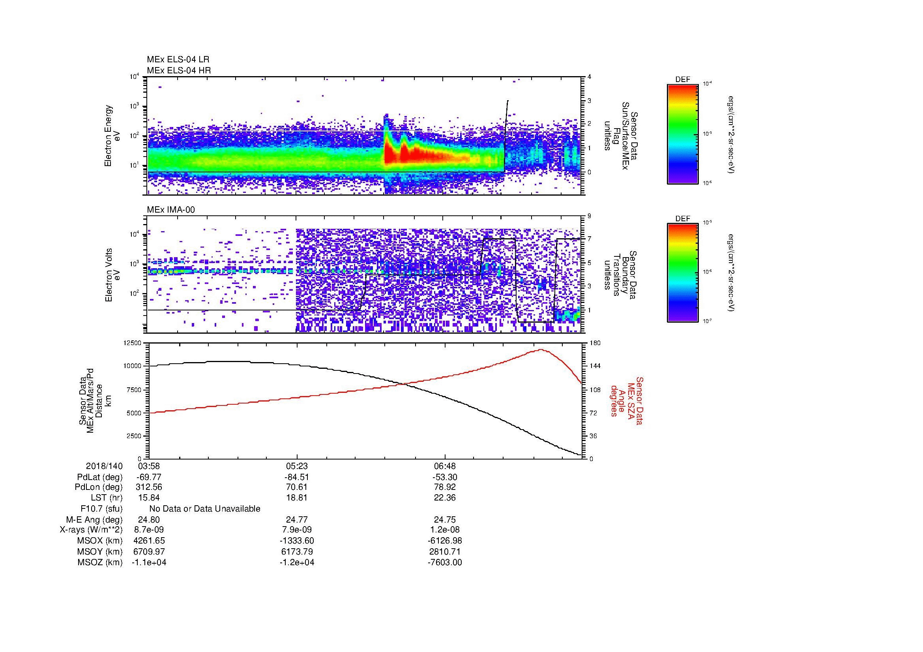This screenshot has height=652, width=923.
Task: Click the 12500 km altitude axis tick
Action: [133, 343]
